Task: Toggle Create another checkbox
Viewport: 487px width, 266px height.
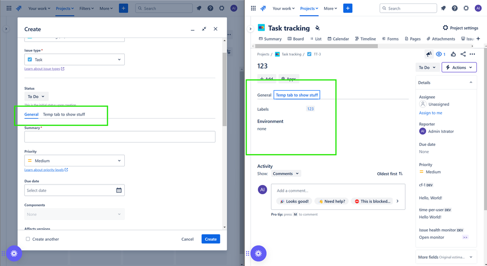Action: pos(28,239)
